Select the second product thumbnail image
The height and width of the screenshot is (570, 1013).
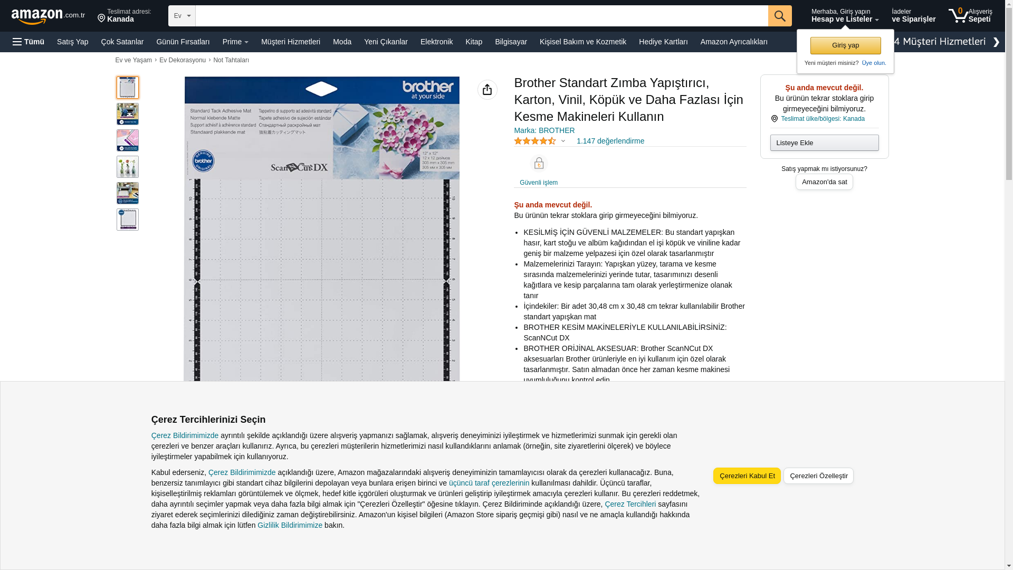point(128,114)
